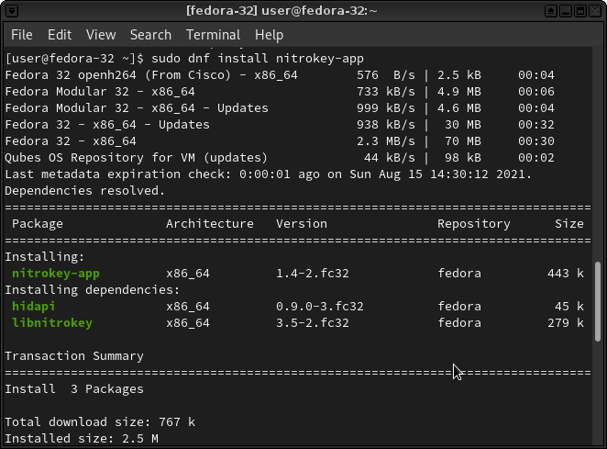
Task: Click size value '279 k'
Action: coord(566,322)
